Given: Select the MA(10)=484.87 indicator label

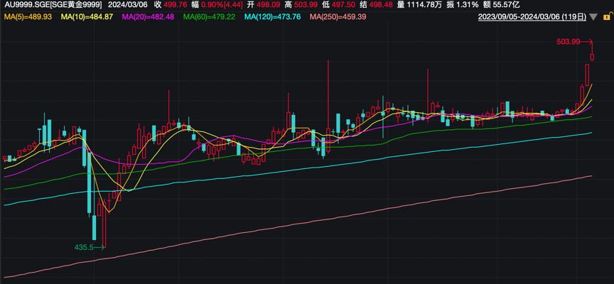Looking at the screenshot, I should [87, 17].
